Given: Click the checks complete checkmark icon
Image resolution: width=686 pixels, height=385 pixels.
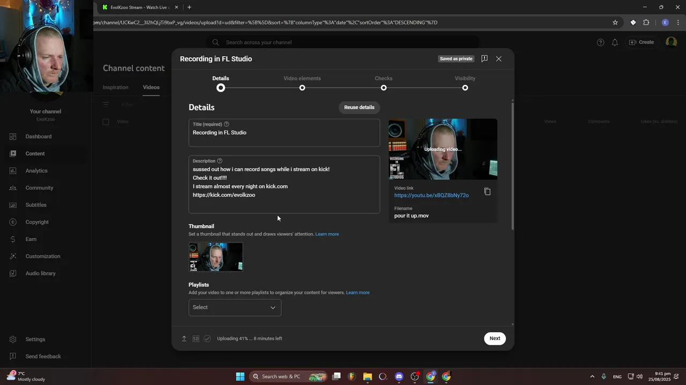Looking at the screenshot, I should pos(207,338).
